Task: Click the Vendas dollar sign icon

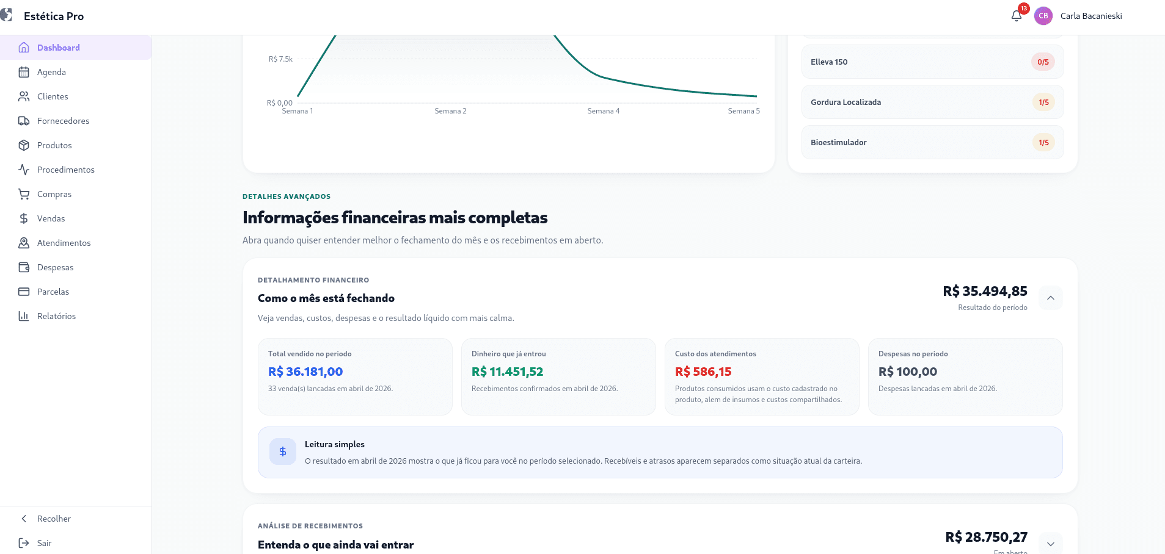Action: click(x=24, y=218)
